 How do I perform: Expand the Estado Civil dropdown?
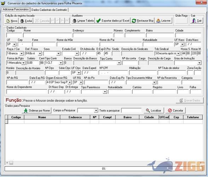click(x=70, y=54)
